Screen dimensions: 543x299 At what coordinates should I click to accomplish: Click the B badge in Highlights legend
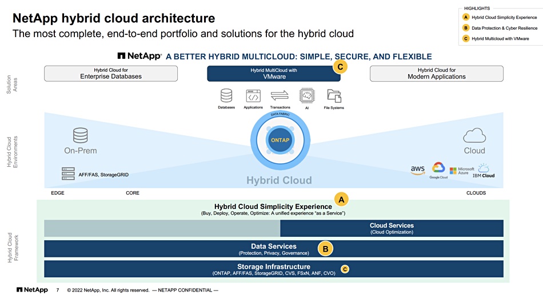466,28
